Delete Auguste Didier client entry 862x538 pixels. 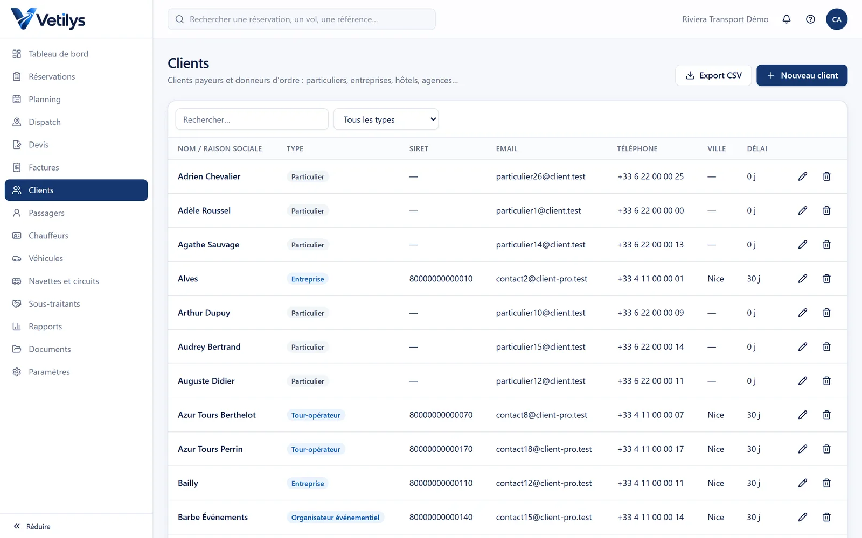tap(826, 381)
